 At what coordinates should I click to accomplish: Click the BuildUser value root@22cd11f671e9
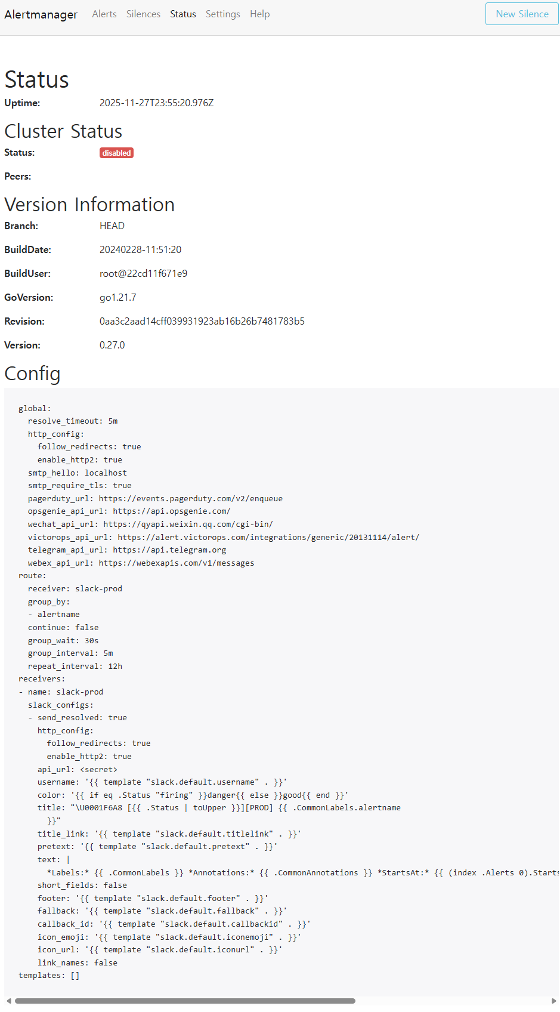pyautogui.click(x=144, y=273)
